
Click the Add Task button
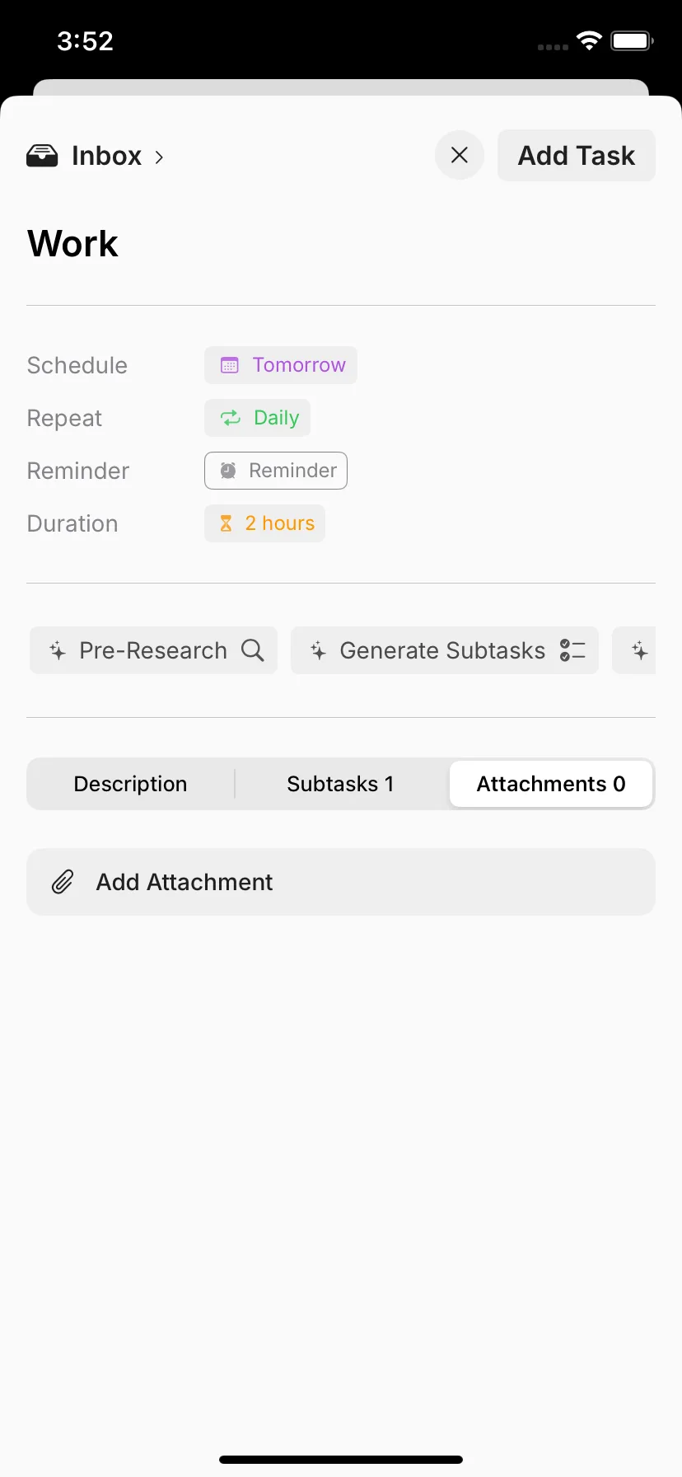click(x=577, y=155)
